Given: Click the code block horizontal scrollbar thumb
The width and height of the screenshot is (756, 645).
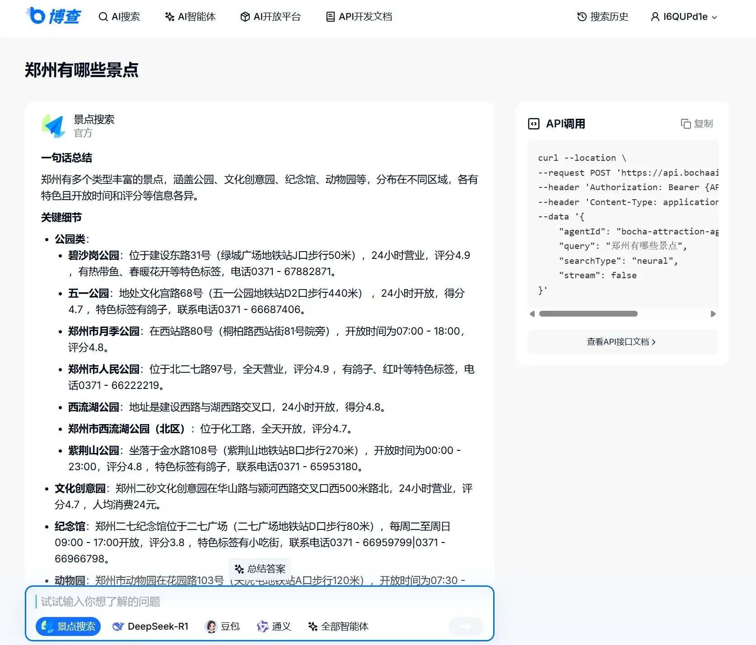Looking at the screenshot, I should [x=588, y=314].
